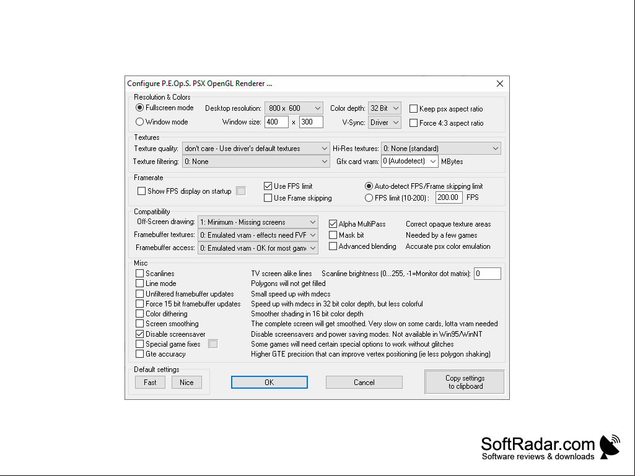
Task: Click the Window size height field
Action: 311,122
